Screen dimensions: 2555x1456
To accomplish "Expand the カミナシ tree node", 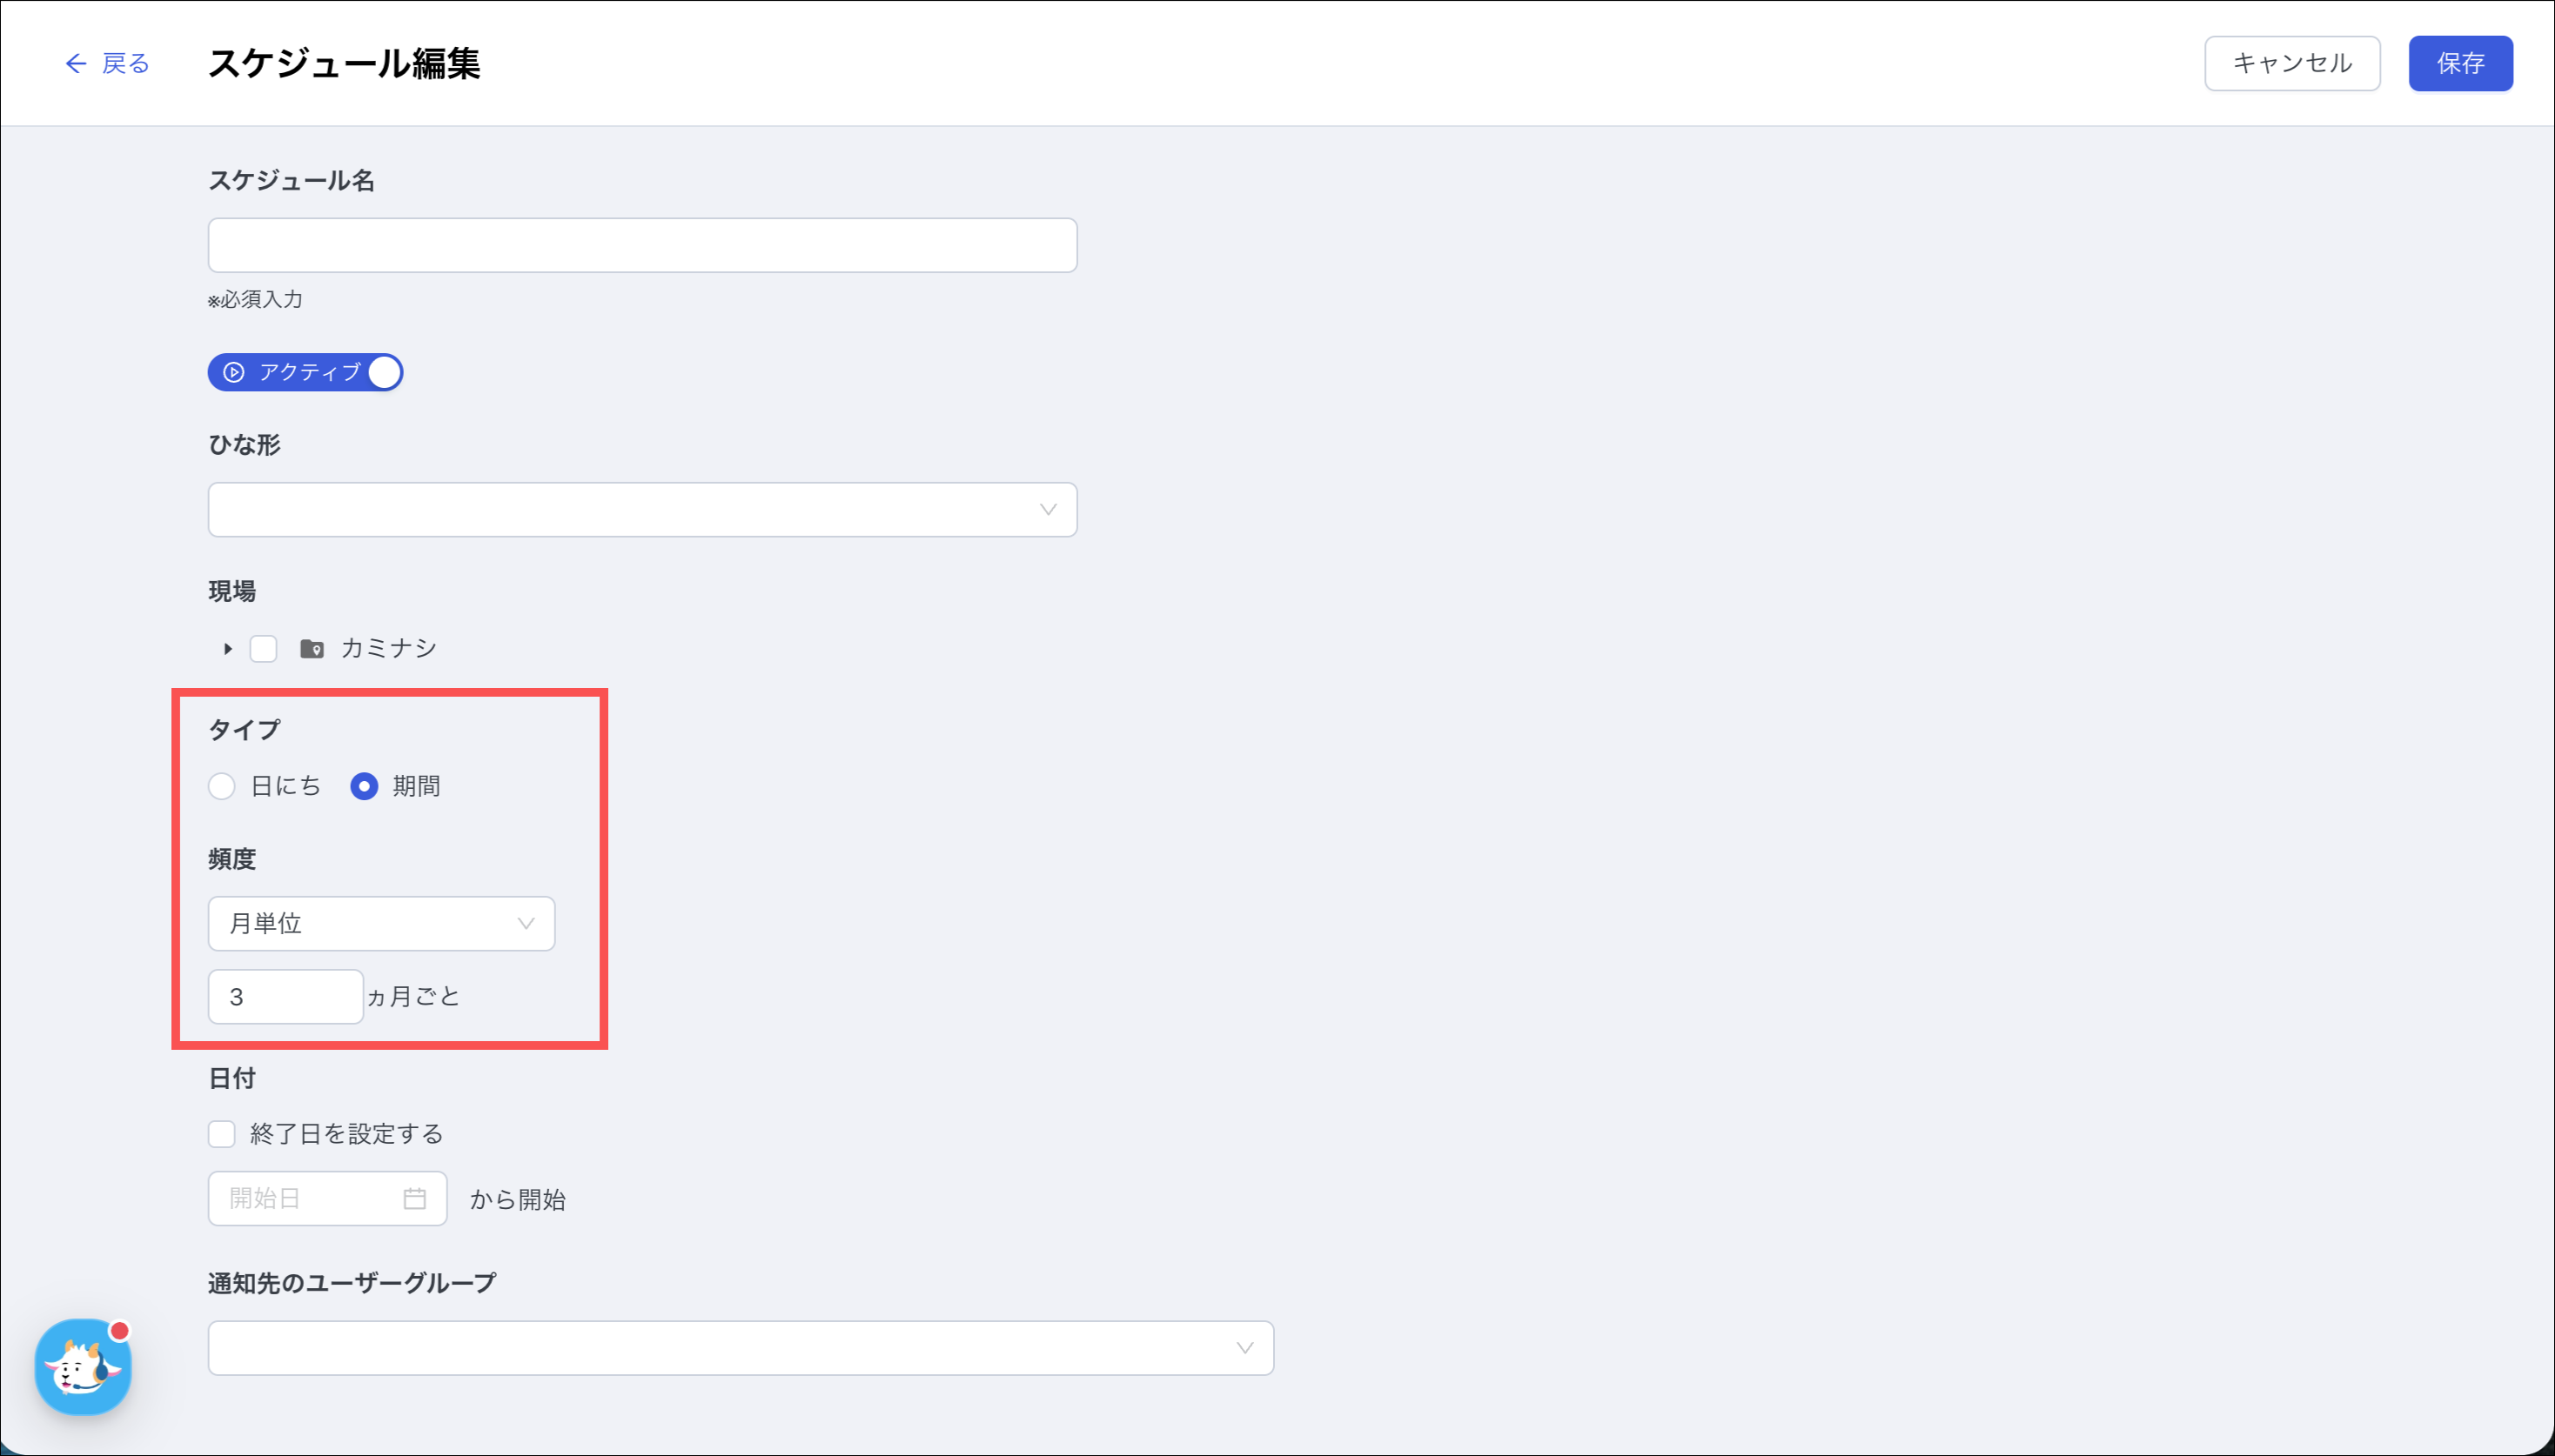I will tap(228, 649).
